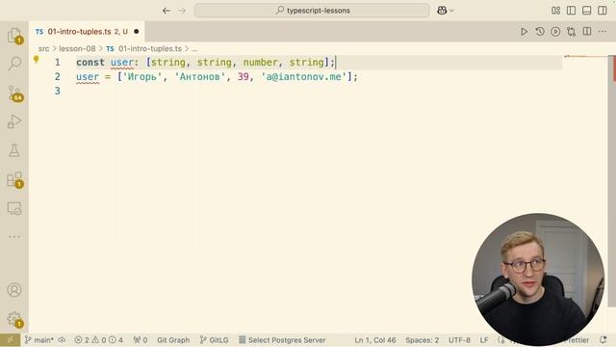Click the lightbulb quick fix icon

click(37, 60)
